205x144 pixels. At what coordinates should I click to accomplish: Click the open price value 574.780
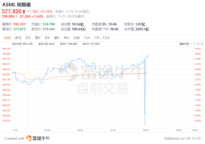point(49,24)
